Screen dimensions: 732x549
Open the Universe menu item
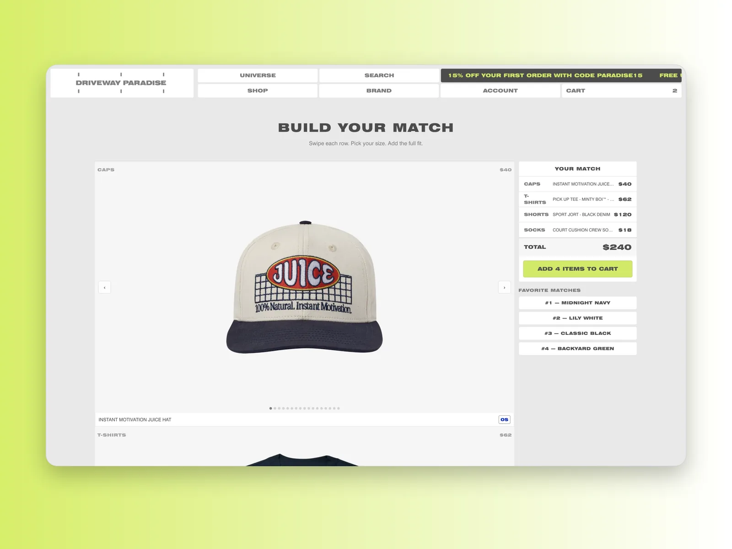coord(258,75)
